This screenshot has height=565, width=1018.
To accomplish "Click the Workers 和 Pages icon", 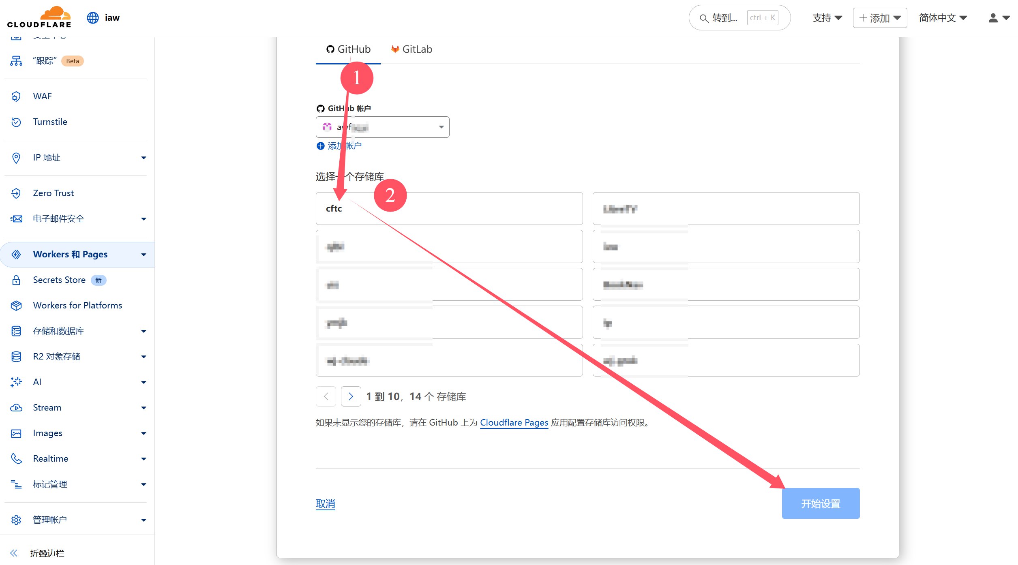I will pos(16,255).
